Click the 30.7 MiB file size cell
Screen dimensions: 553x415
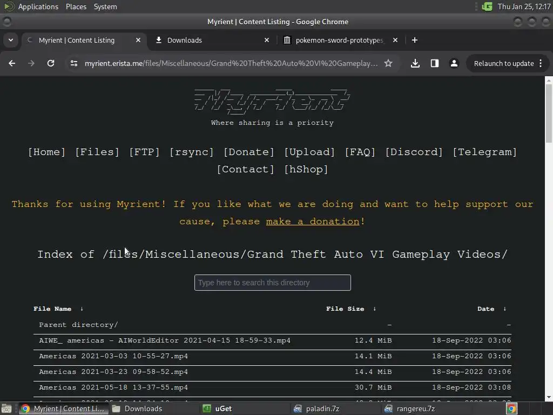tap(373, 387)
